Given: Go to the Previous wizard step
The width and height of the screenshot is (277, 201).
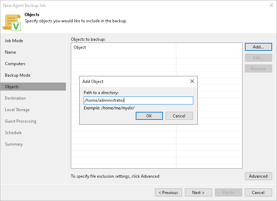Looking at the screenshot, I should pyautogui.click(x=169, y=193).
